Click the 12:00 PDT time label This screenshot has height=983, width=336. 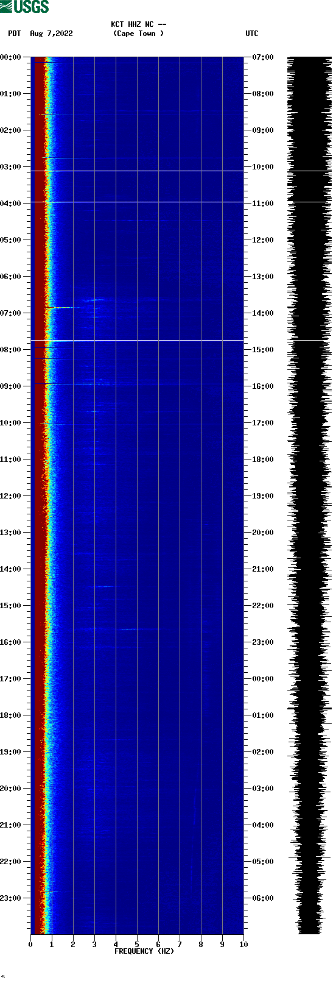[11, 496]
